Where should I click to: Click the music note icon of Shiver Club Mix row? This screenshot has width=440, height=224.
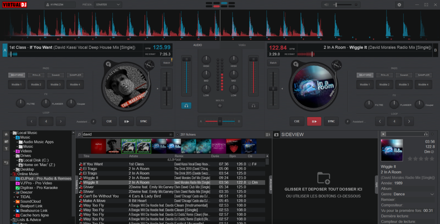coord(81,187)
